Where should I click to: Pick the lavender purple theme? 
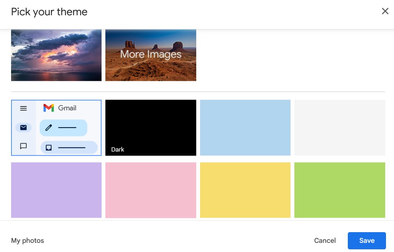tap(56, 190)
